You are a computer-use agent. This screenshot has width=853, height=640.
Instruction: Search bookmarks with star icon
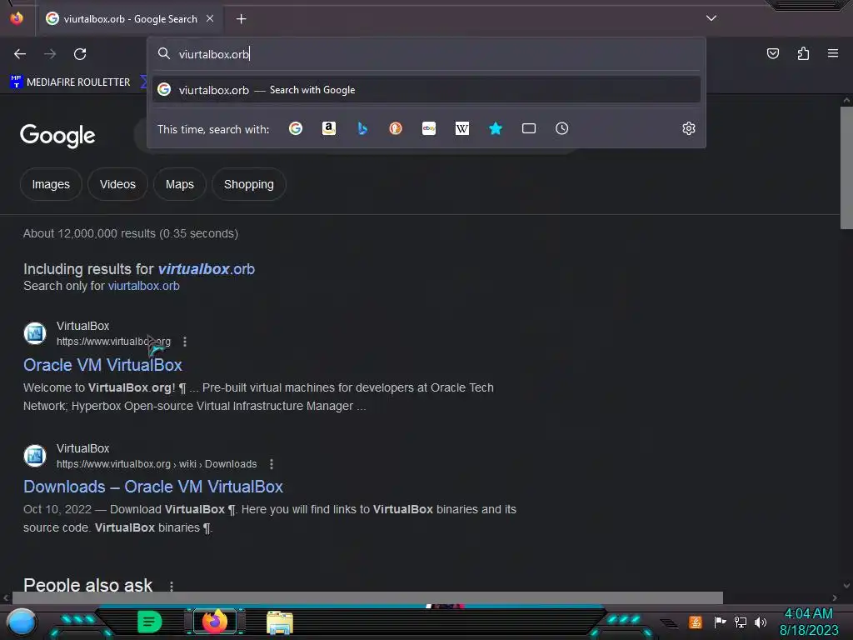point(496,128)
